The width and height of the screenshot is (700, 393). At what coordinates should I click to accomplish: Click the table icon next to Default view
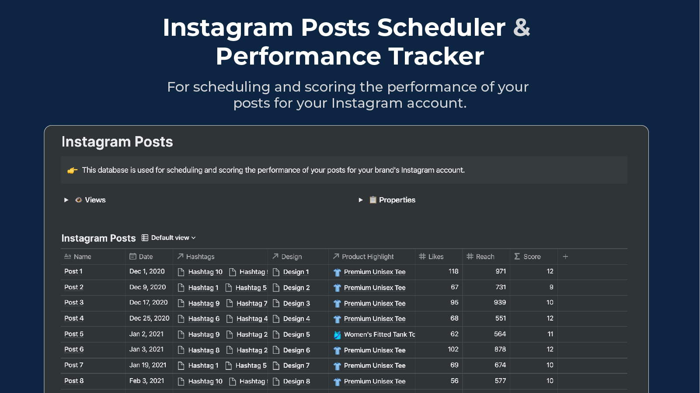[144, 238]
